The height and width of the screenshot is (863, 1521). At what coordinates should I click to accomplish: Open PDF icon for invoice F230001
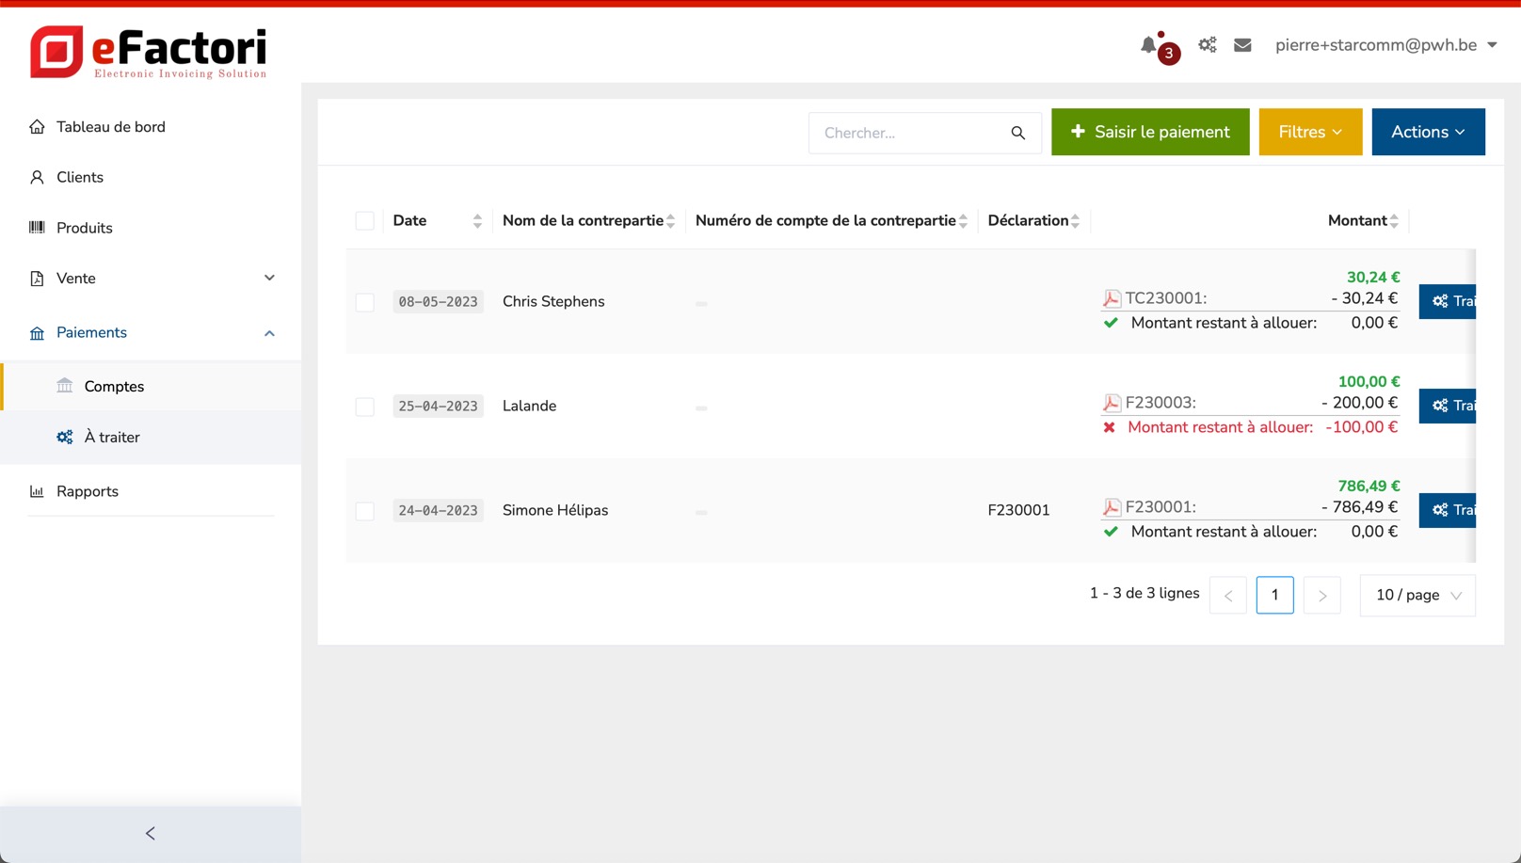[1112, 508]
